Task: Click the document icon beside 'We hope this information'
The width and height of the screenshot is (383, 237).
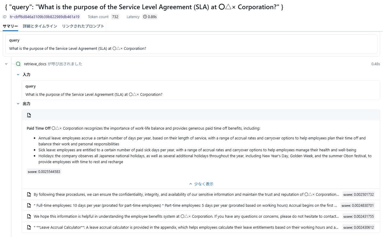Action: pos(29,217)
